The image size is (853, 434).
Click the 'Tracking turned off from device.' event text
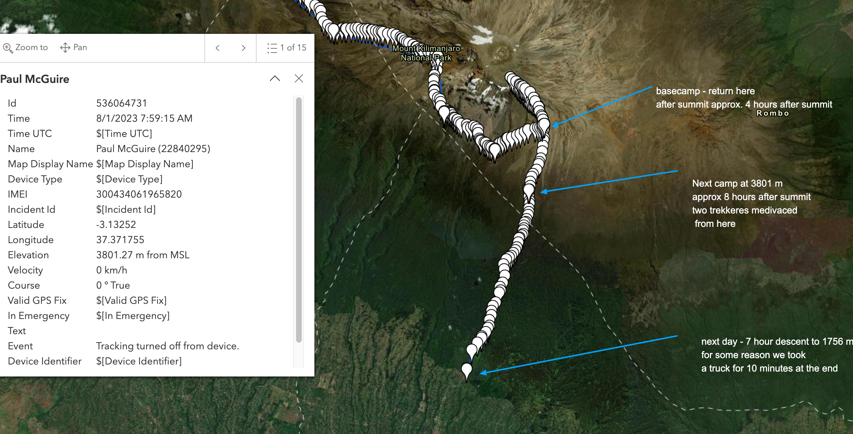pos(167,346)
